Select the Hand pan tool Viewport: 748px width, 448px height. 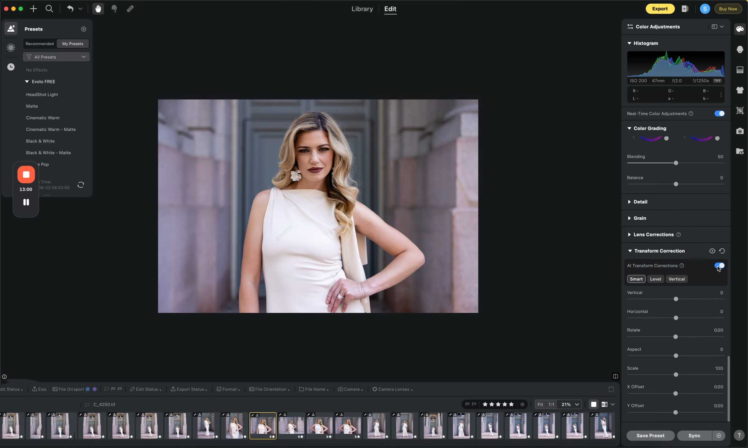pos(98,9)
